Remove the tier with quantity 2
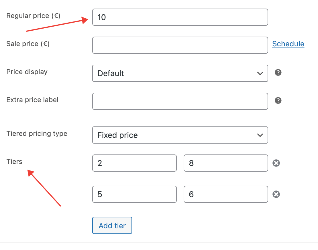 point(276,163)
